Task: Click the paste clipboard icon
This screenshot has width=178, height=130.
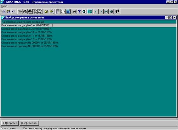Action: click(x=9, y=11)
